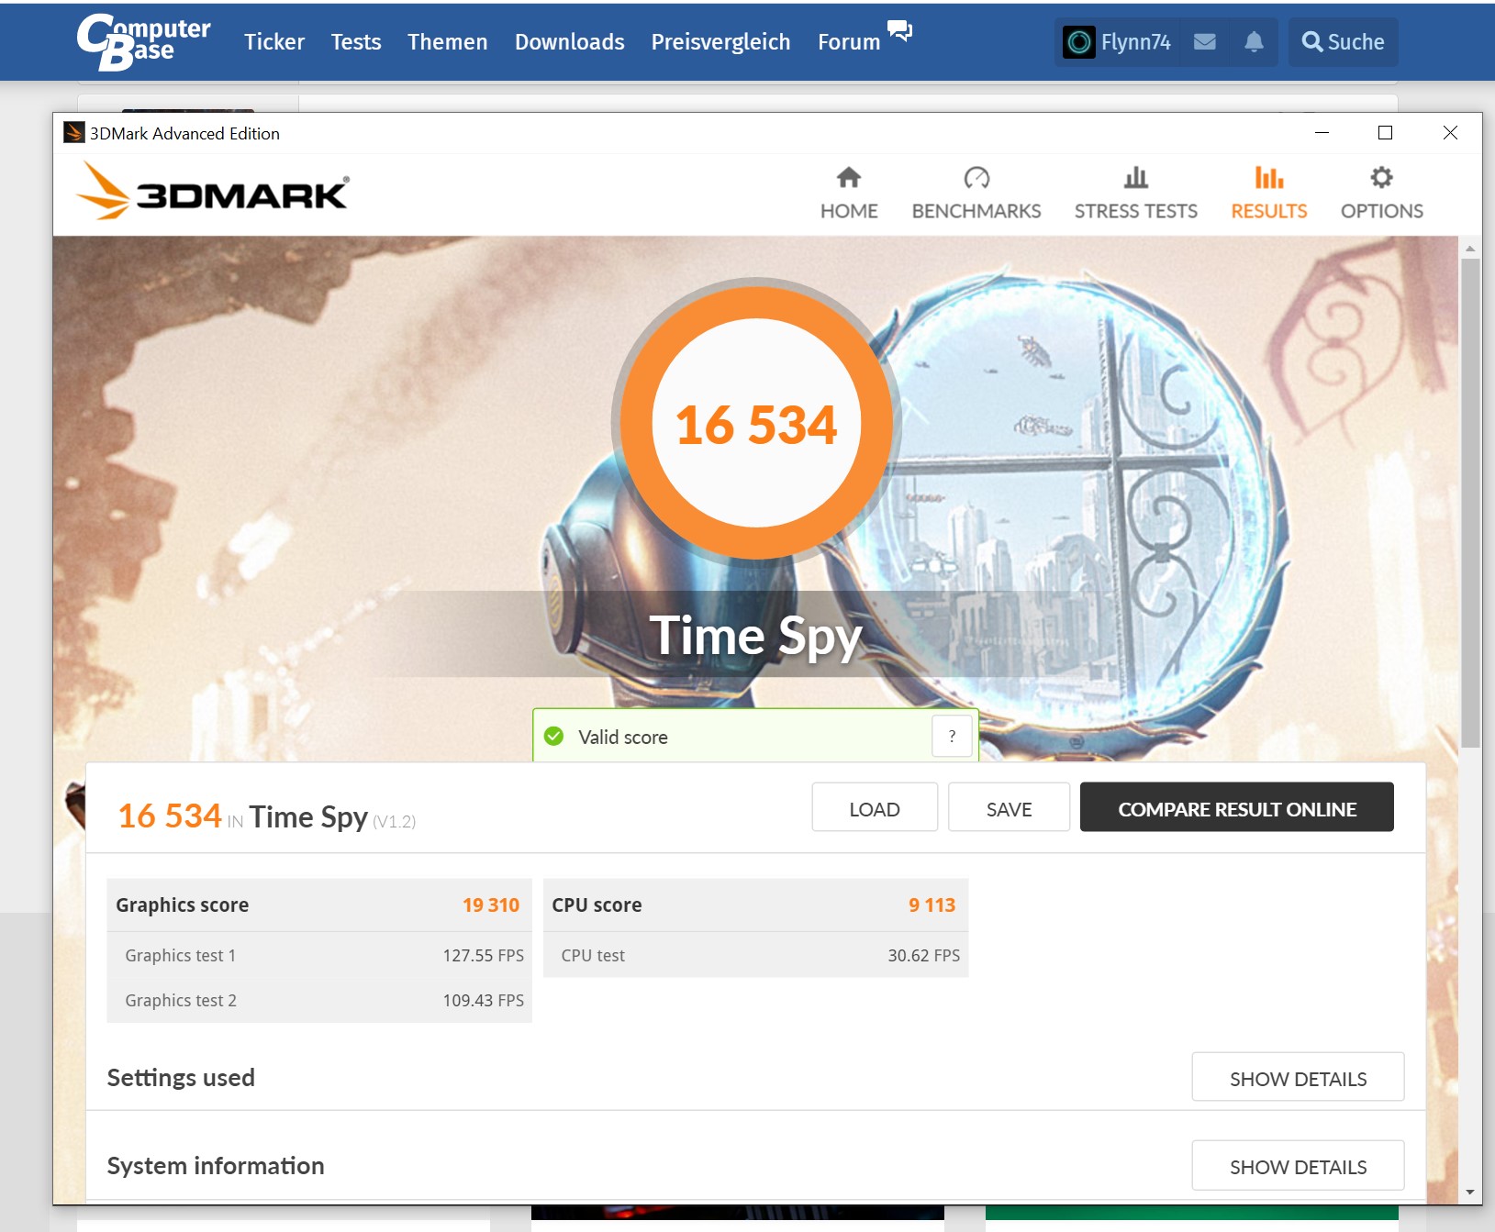Click the Valid score label
Image resolution: width=1495 pixels, height=1232 pixels.
pos(623,738)
